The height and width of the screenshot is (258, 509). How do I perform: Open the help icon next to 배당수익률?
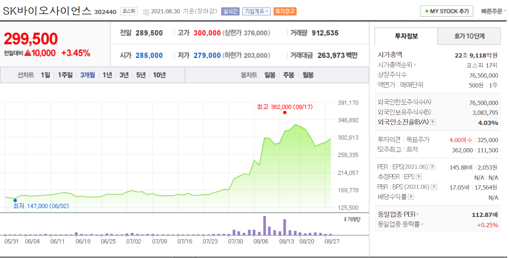411,197
